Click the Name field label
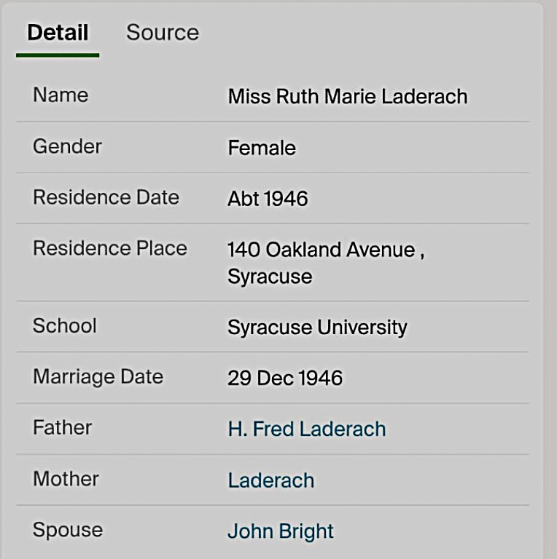 pyautogui.click(x=61, y=95)
